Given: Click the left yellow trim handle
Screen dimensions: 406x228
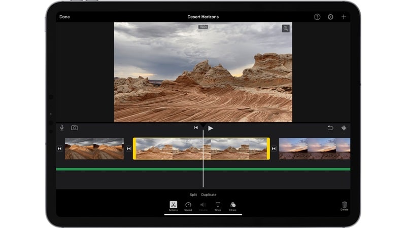Looking at the screenshot, I should coord(134,148).
